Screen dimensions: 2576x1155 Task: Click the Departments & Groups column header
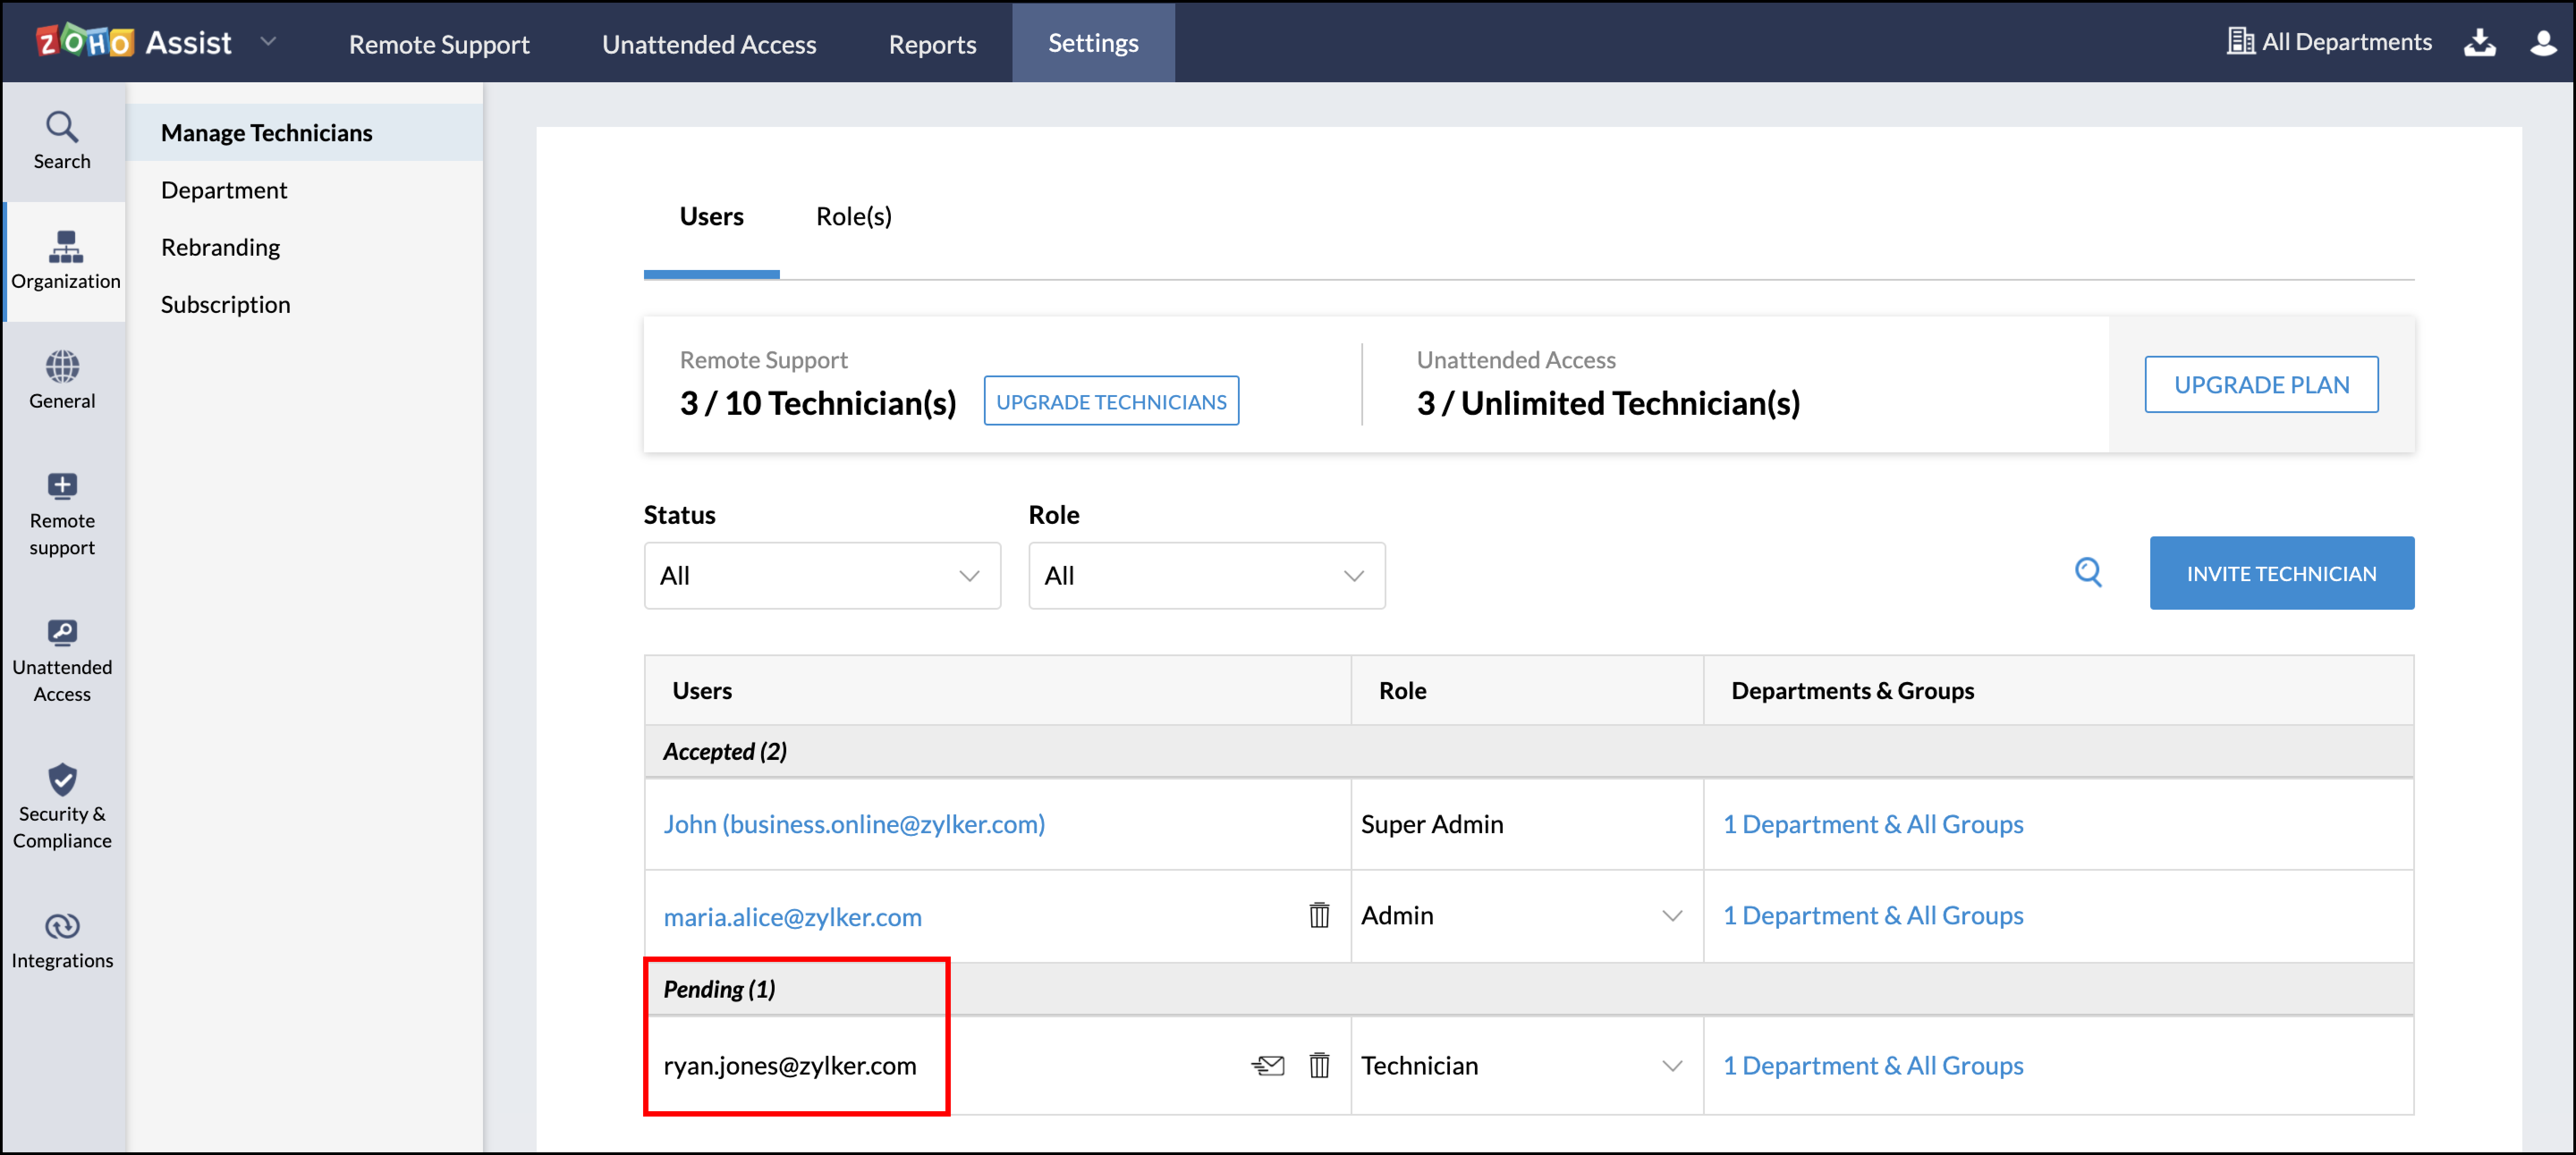[x=1852, y=691]
